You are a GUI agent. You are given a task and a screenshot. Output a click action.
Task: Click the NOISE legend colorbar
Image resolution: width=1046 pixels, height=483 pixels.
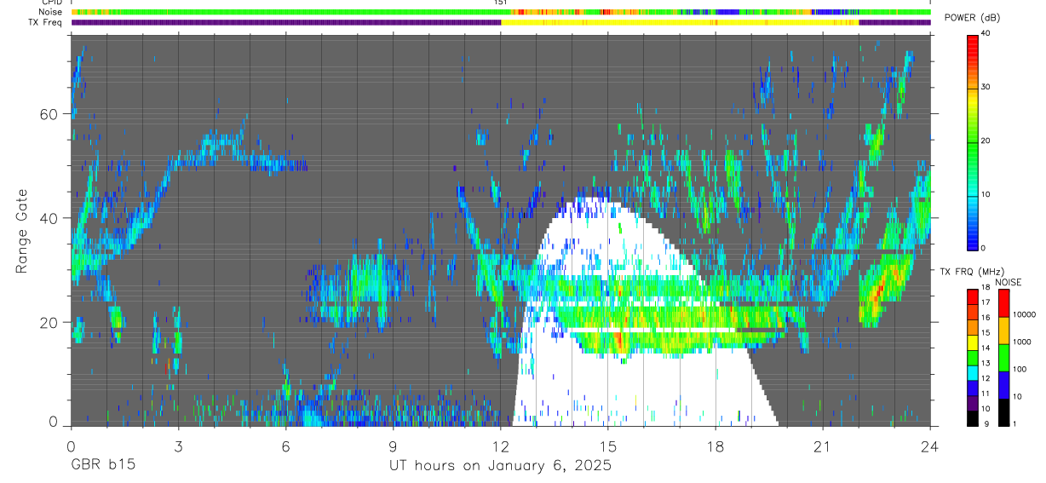(x=1003, y=358)
